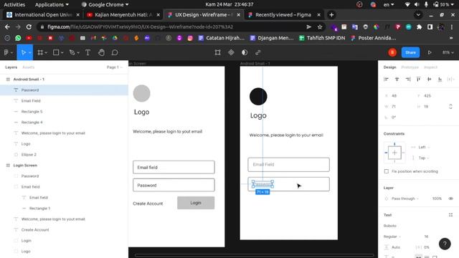Image resolution: width=459 pixels, height=258 pixels.
Task: Click the Font family Roboto field
Action: click(x=390, y=226)
